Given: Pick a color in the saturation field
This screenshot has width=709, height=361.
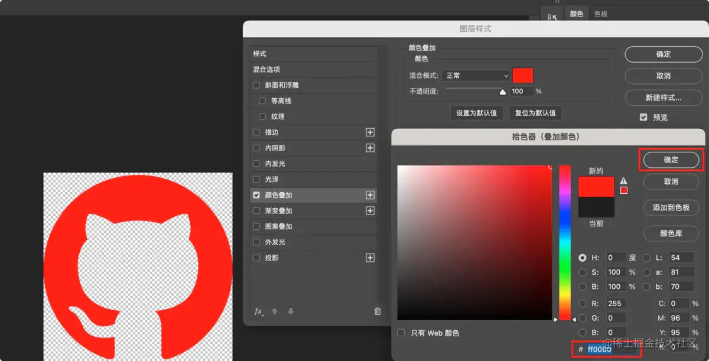Looking at the screenshot, I should (x=475, y=243).
